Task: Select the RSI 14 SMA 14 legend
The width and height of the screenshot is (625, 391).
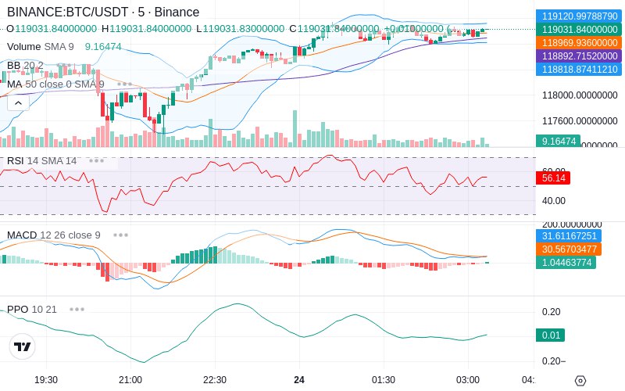Action: coord(42,160)
